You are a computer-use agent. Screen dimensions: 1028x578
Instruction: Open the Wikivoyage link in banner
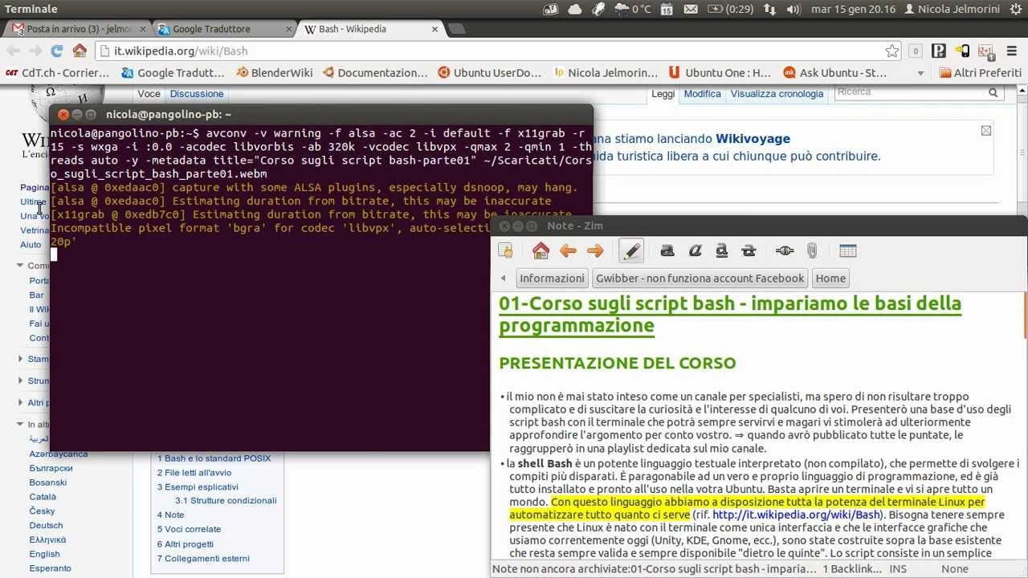753,139
